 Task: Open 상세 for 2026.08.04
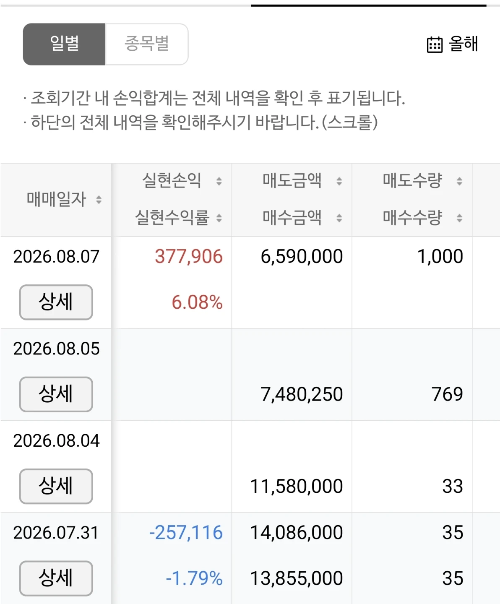[x=56, y=486]
